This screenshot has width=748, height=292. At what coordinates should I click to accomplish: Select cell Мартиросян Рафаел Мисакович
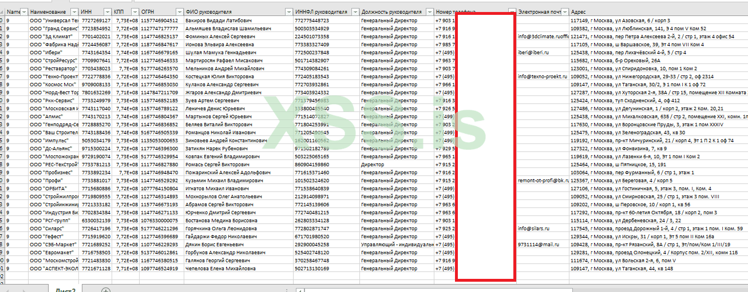239,60
